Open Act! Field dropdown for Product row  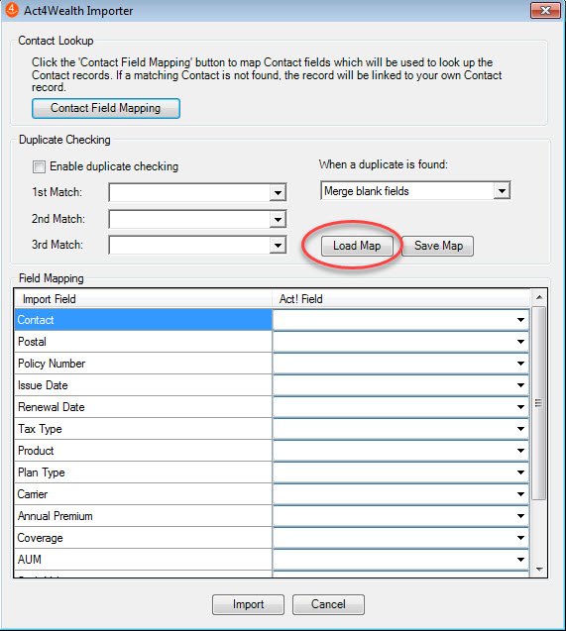pos(520,451)
